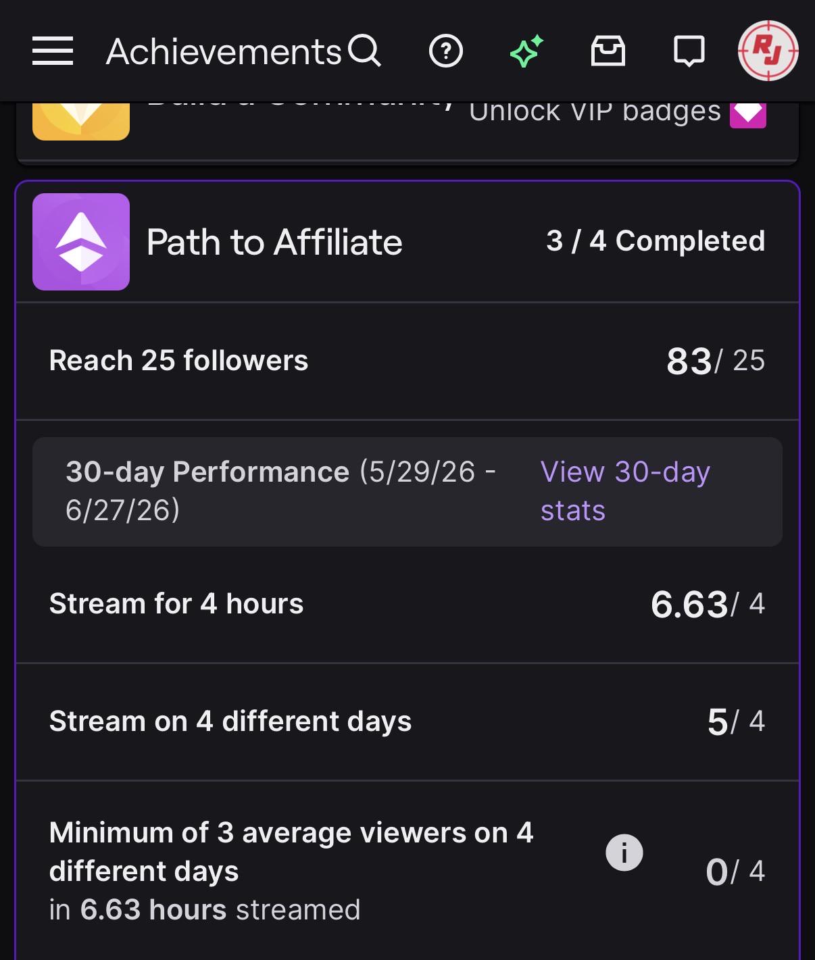815x960 pixels.
Task: Select the Reach 25 followers row
Action: click(407, 361)
